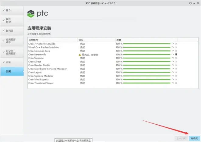Screen dimensions: 201x142
Task: Click the retry icon for Creo Options Modeler
Action: pos(173,76)
